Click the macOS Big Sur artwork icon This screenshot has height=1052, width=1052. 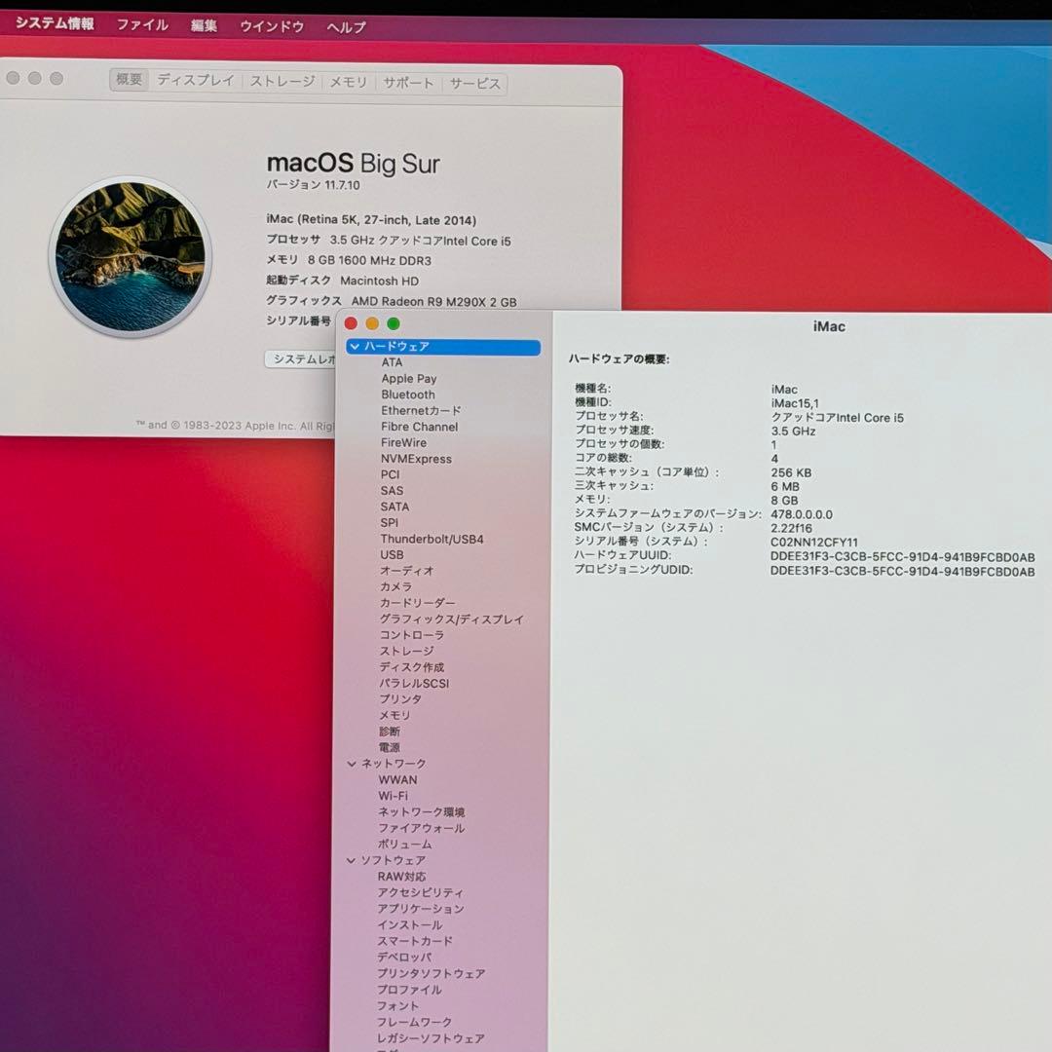click(x=130, y=256)
